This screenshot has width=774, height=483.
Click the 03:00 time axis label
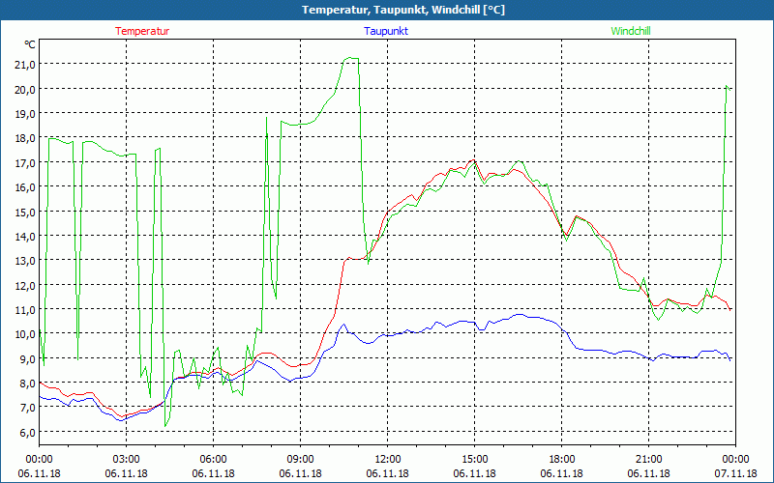(127, 460)
